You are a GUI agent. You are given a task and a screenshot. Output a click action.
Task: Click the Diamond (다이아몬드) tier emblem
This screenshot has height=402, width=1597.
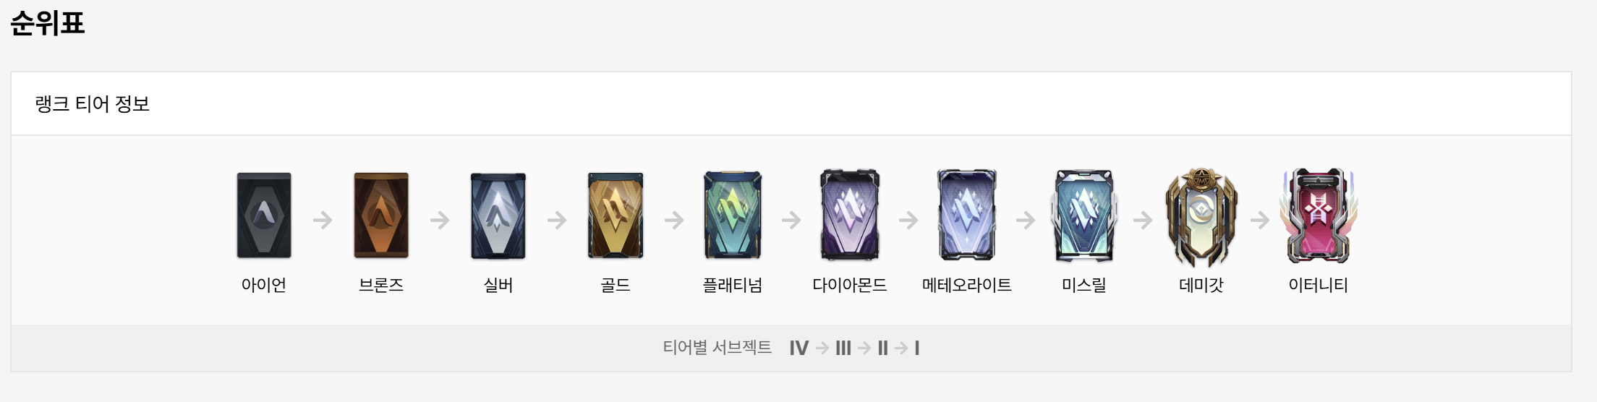click(850, 215)
